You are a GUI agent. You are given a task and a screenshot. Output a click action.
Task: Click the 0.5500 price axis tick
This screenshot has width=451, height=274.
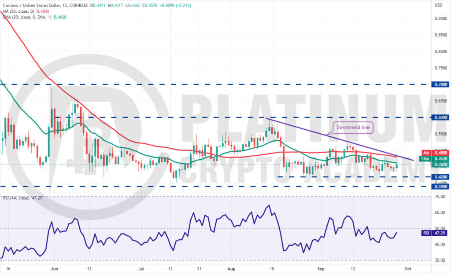440,134
